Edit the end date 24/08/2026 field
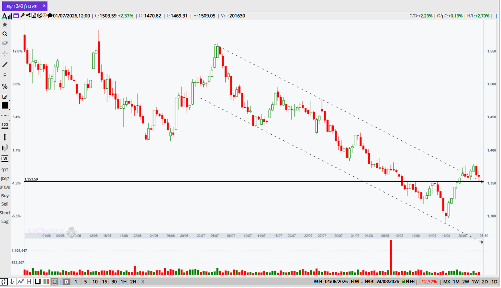Screen dimensions: 501x288 (387, 281)
